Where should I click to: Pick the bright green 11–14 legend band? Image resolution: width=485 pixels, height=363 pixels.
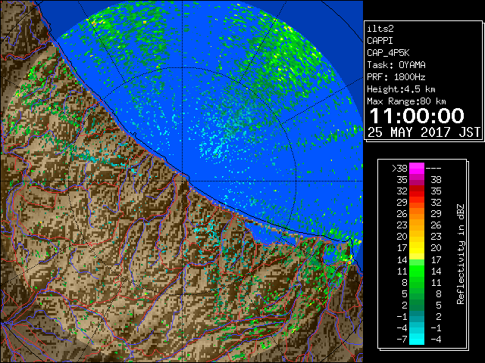[x=417, y=271]
